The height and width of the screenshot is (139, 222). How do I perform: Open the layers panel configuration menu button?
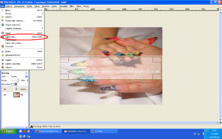(x=26, y=73)
